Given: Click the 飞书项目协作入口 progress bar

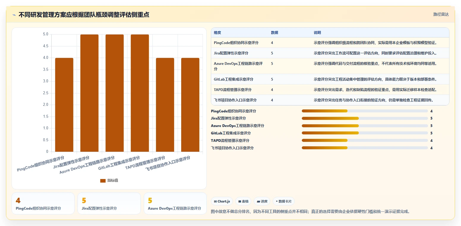Looking at the screenshot, I should point(365,148).
